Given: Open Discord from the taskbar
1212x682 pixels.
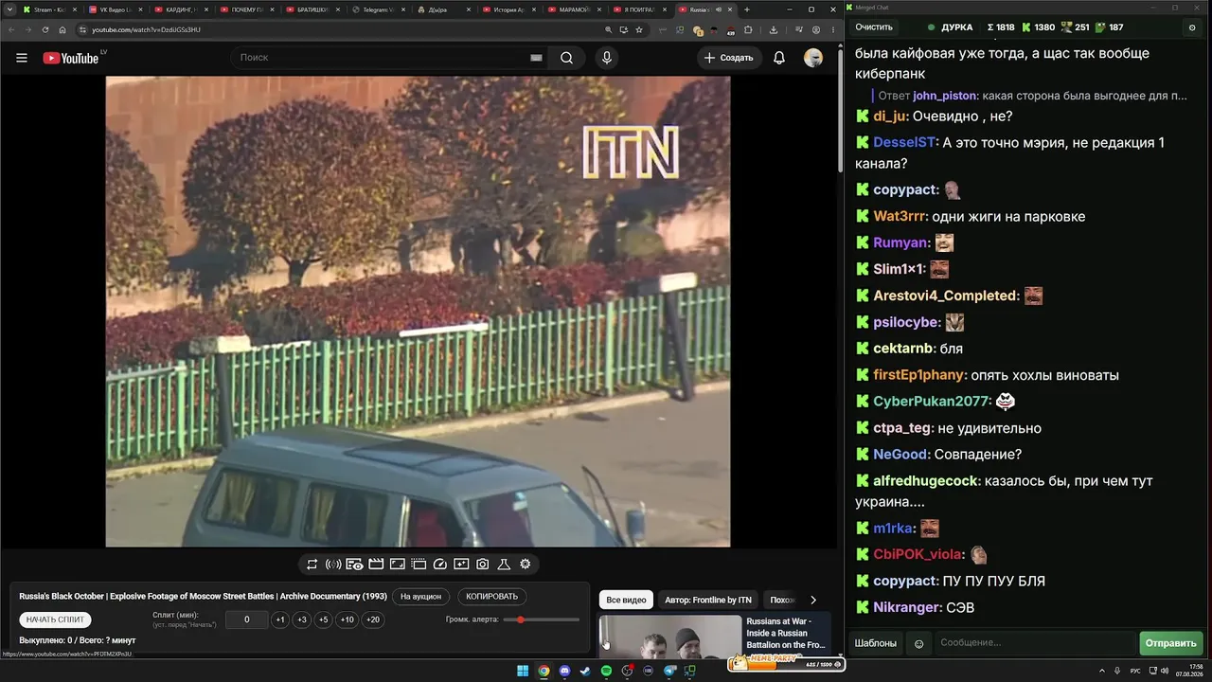Looking at the screenshot, I should pos(565,672).
